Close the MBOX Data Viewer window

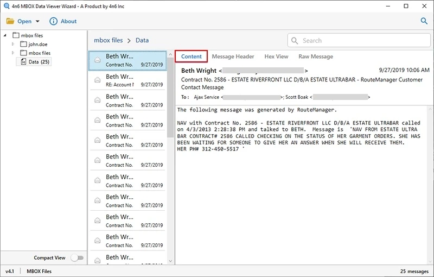point(424,6)
